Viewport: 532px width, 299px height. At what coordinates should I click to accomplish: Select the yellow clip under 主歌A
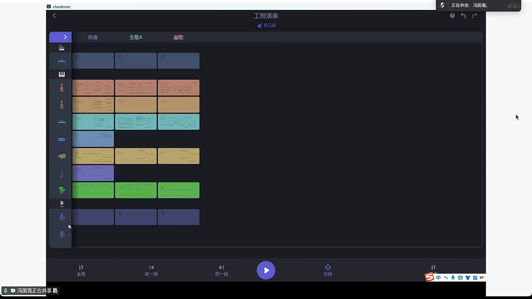pyautogui.click(x=136, y=156)
